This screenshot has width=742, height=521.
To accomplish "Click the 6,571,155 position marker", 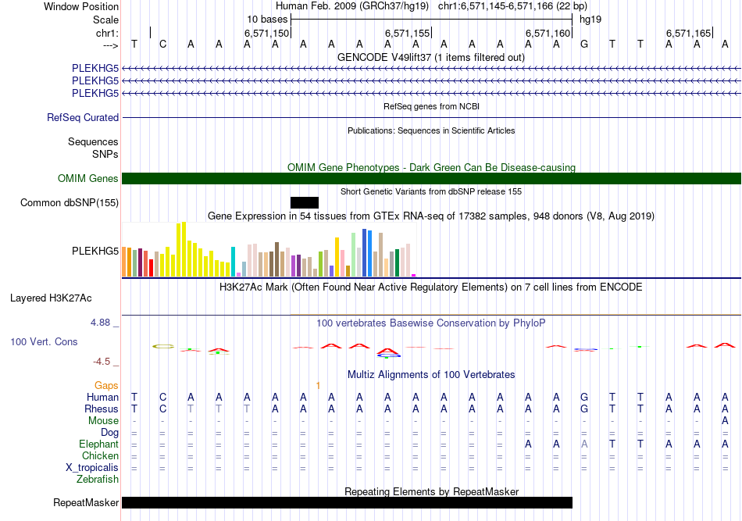I will point(408,33).
